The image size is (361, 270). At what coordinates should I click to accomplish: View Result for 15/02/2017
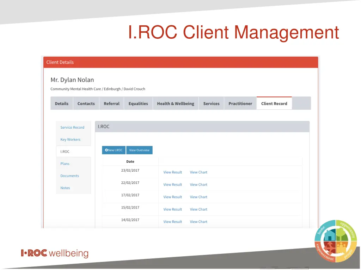pos(173,210)
